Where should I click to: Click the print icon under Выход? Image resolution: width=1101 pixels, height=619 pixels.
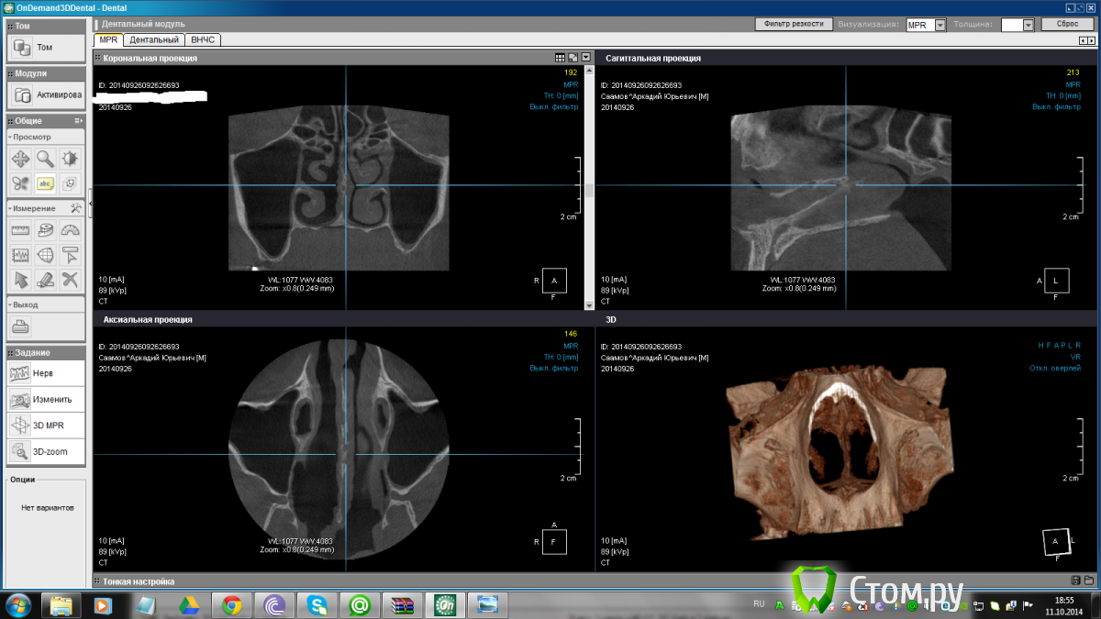pyautogui.click(x=20, y=326)
